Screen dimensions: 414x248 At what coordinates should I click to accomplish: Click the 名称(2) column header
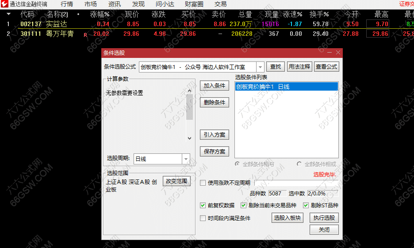(57, 14)
